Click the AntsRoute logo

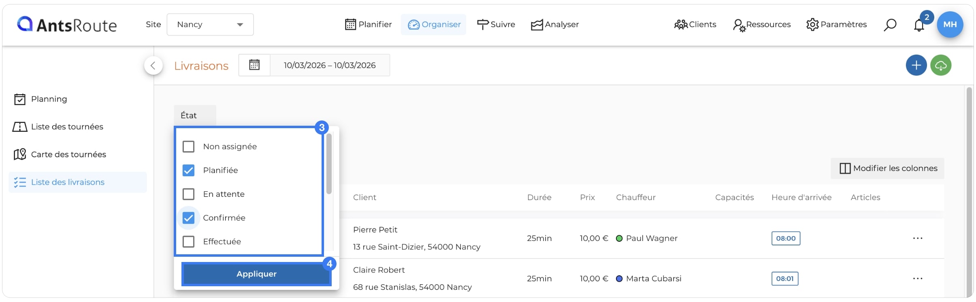click(x=67, y=25)
